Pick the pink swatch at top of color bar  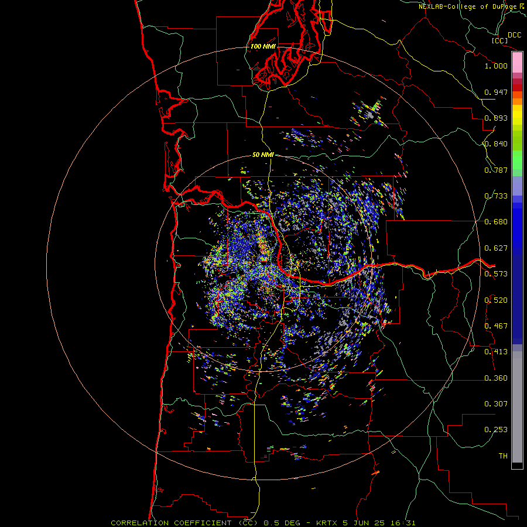pyautogui.click(x=517, y=63)
